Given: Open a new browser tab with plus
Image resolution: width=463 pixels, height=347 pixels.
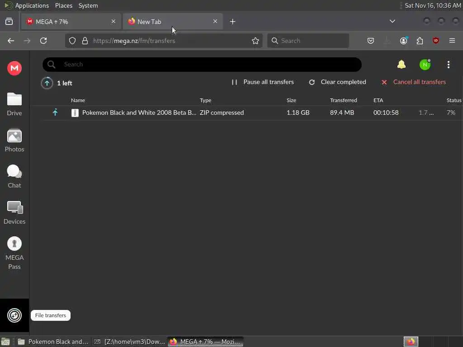Looking at the screenshot, I should point(233,22).
